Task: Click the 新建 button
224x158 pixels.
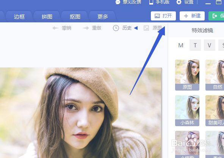Action: [192, 16]
